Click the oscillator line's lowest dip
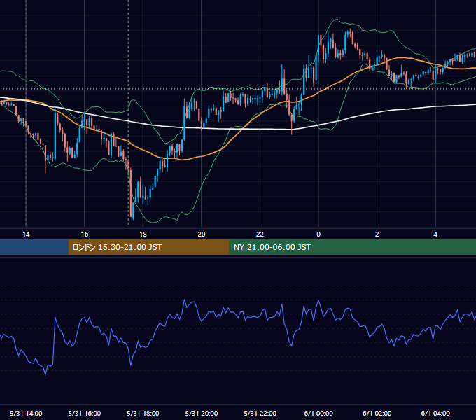 [x=45, y=374]
